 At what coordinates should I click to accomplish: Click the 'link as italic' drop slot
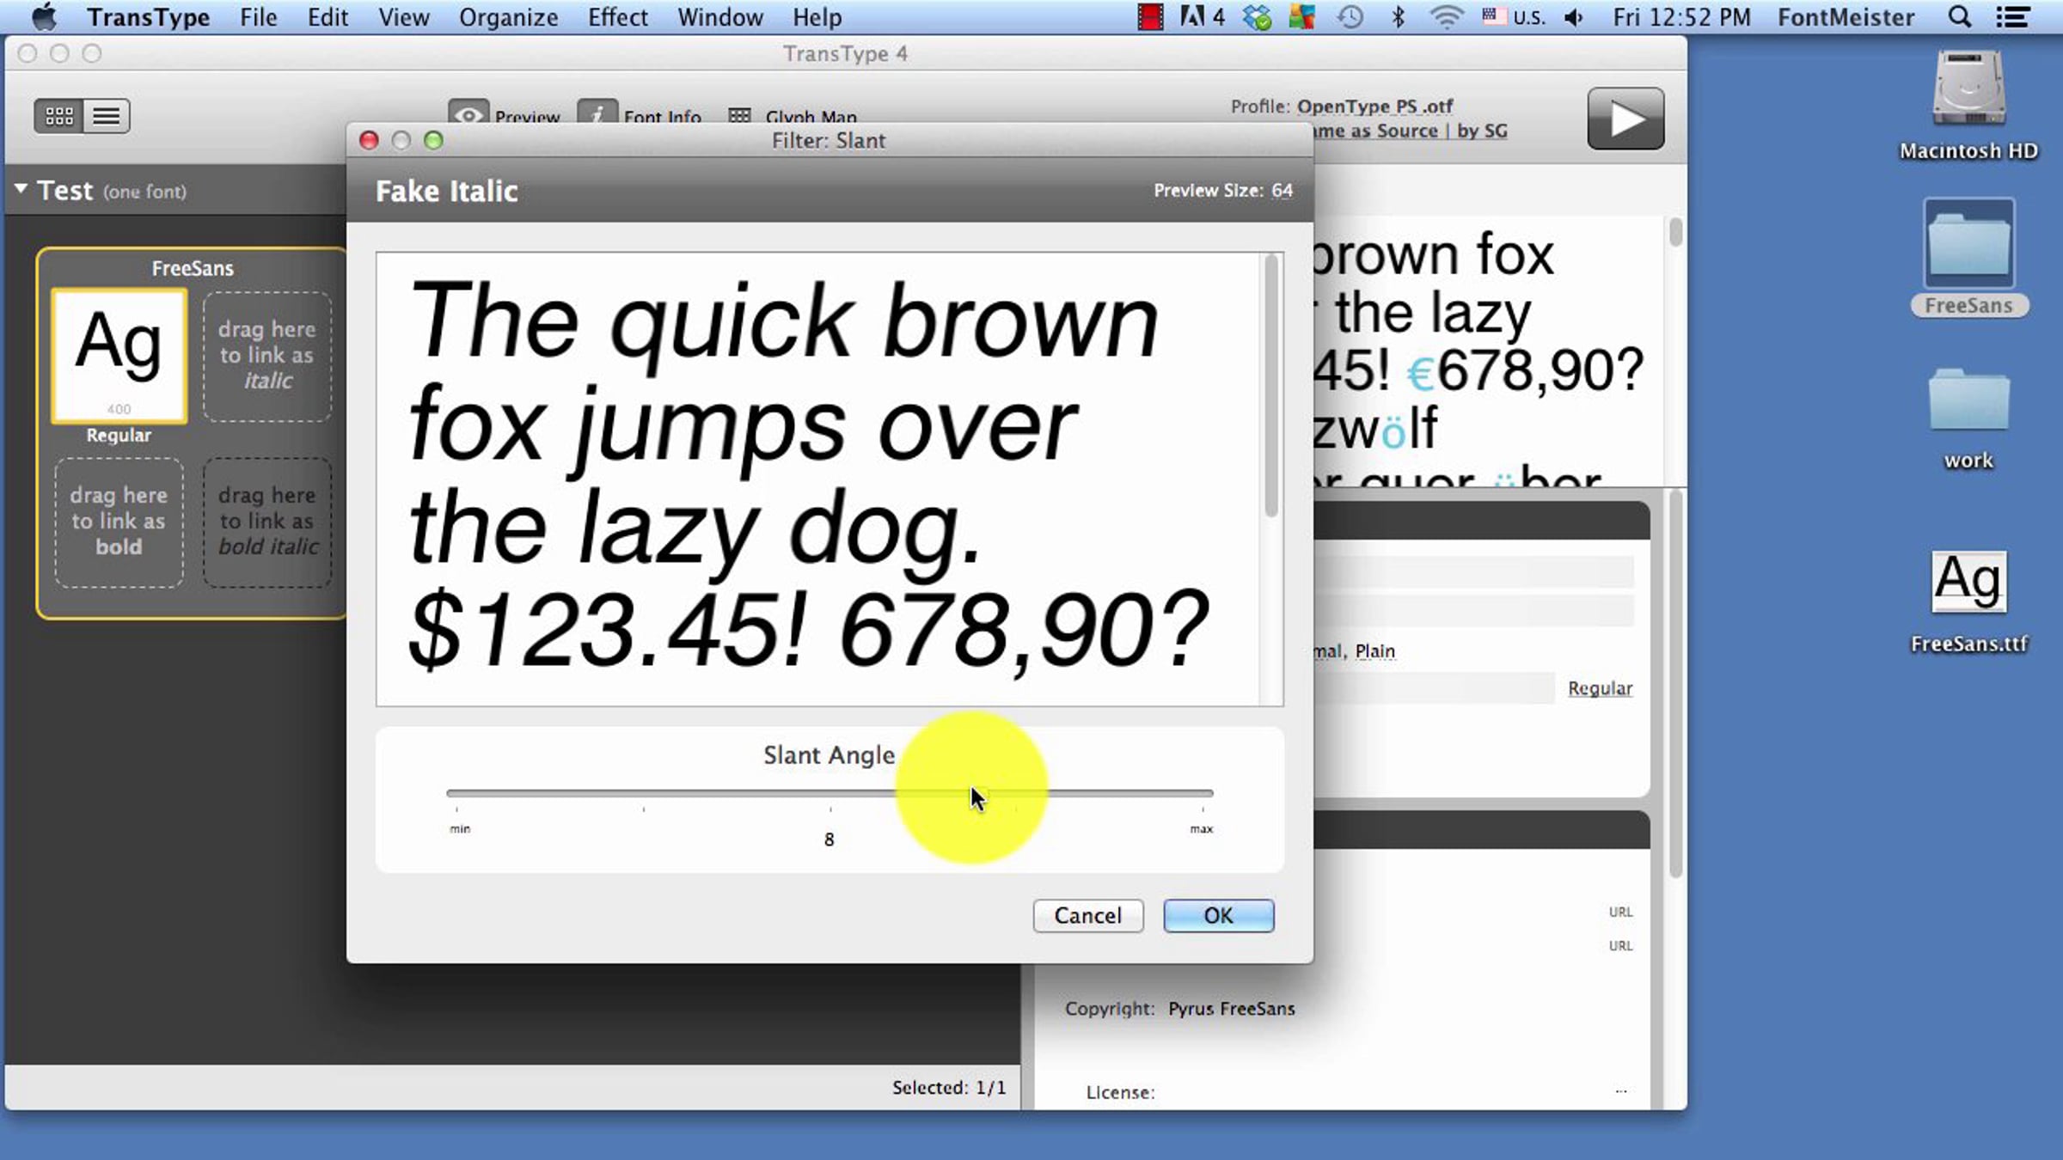coord(267,356)
